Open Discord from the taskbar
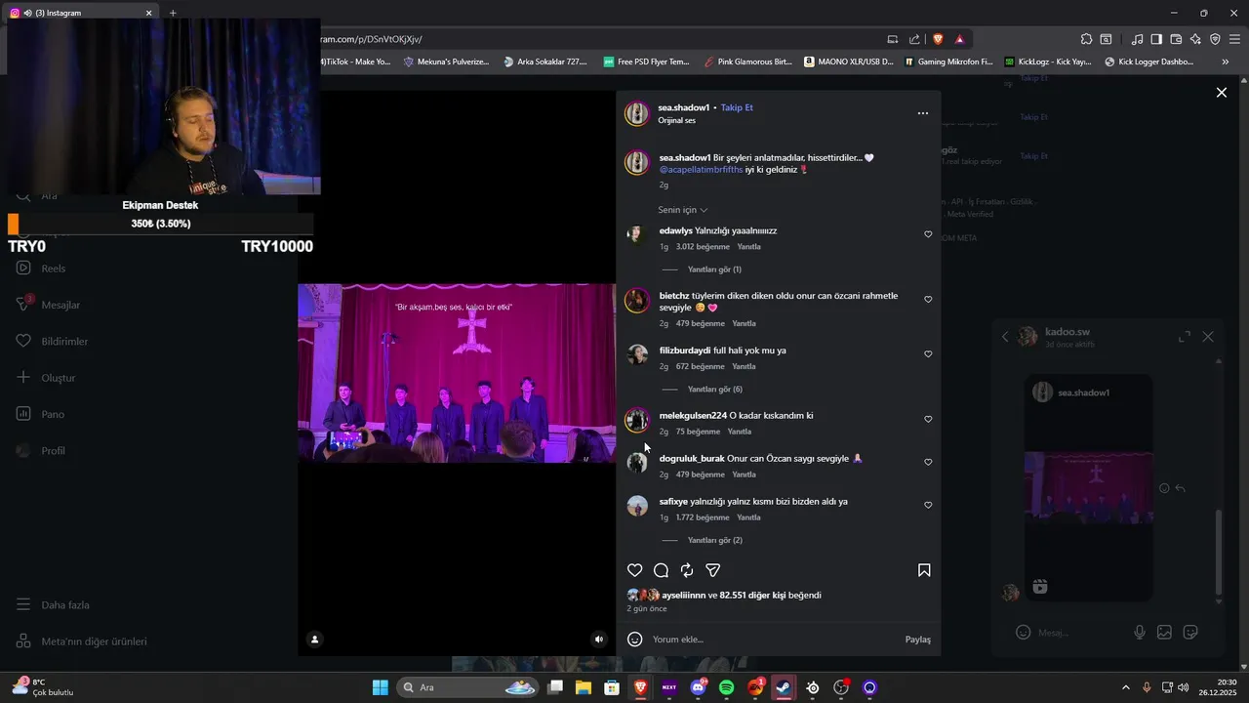Screen dimensions: 1249x703 point(699,687)
